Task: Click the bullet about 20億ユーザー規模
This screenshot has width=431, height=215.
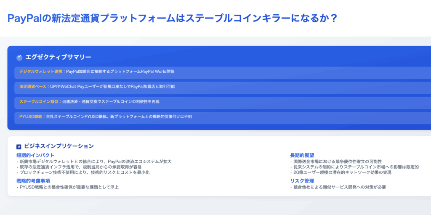Action: pos(341,173)
